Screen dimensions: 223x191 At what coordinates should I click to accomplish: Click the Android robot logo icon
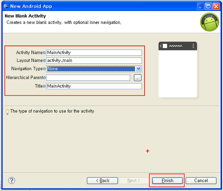210,22
